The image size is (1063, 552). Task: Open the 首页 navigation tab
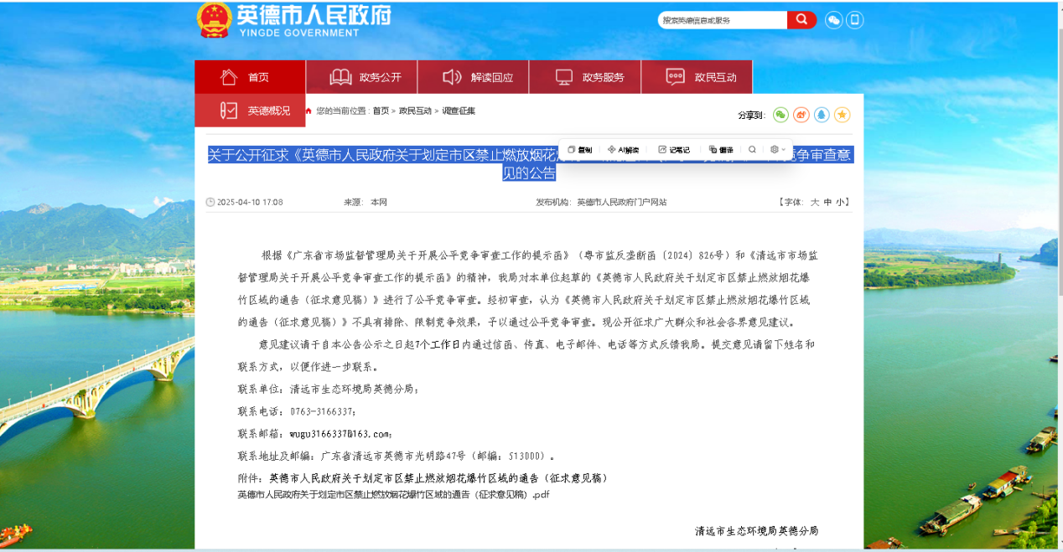pyautogui.click(x=250, y=77)
